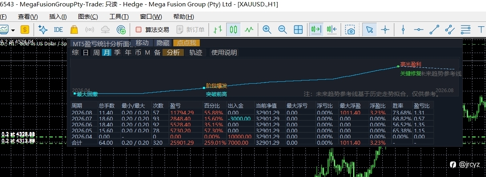Screen dimensions: 486x177
Task: Select the equidistant channel drawing tool
Action: (x=450, y=29)
